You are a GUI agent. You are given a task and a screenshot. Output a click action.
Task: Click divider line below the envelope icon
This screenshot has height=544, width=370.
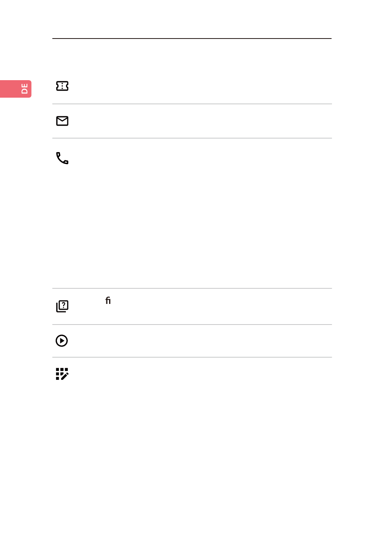pyautogui.click(x=192, y=138)
